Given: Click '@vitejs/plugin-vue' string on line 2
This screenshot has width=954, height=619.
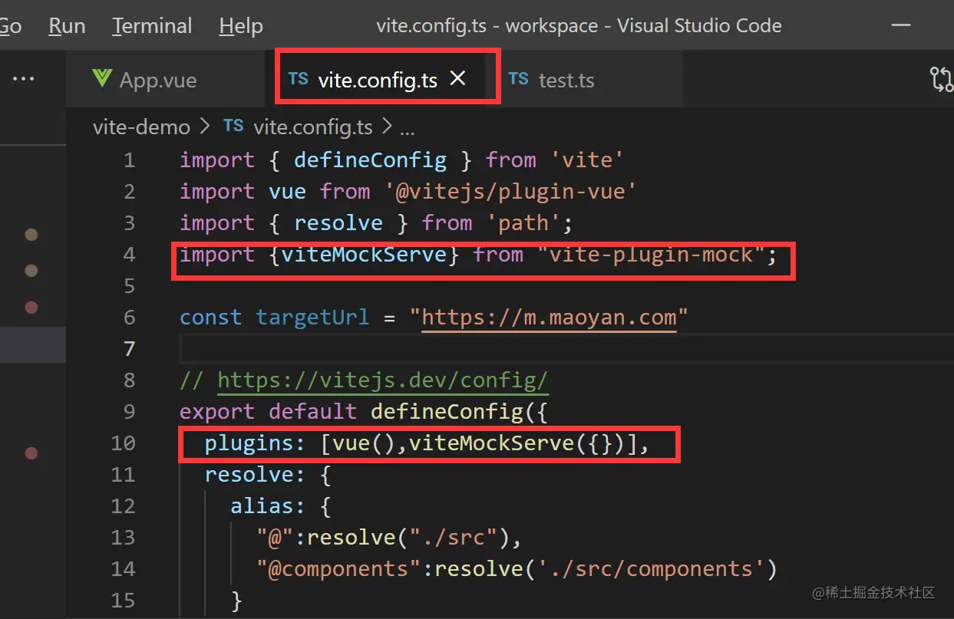Looking at the screenshot, I should point(511,192).
